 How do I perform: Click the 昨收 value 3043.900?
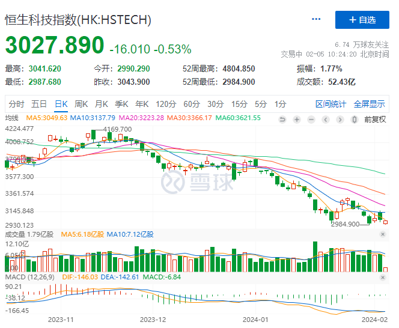coord(133,82)
